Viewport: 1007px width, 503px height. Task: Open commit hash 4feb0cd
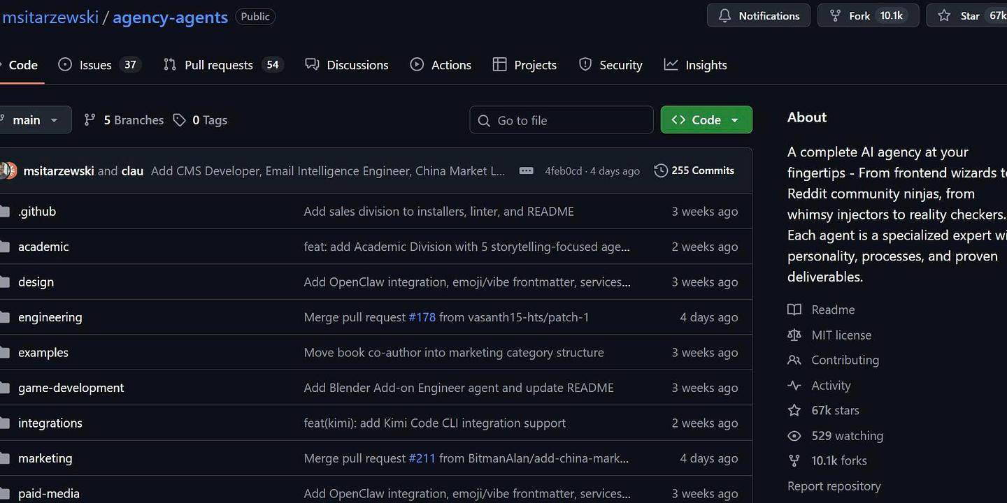[564, 171]
